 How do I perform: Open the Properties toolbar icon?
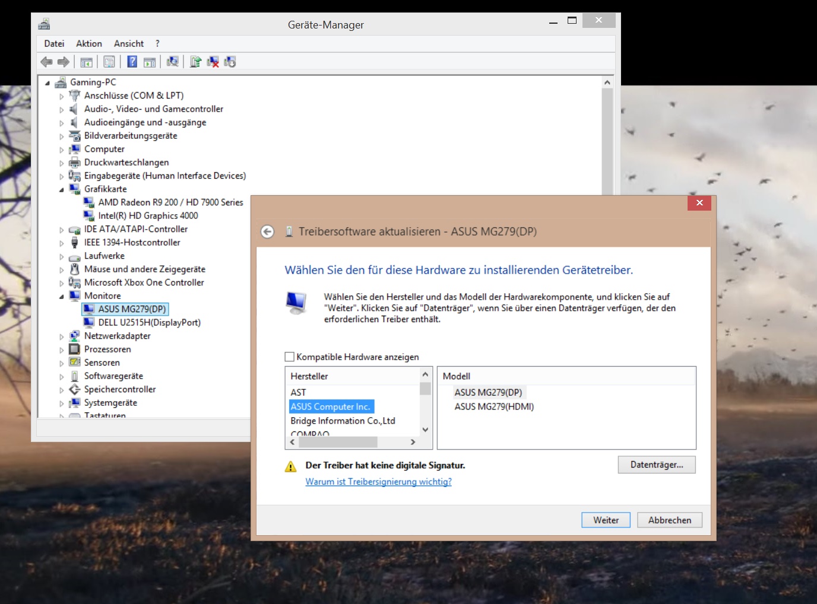(x=109, y=62)
